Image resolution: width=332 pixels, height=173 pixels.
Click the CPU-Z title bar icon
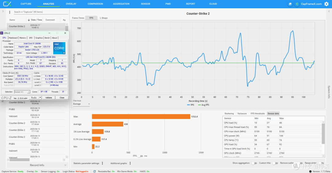point(2,33)
